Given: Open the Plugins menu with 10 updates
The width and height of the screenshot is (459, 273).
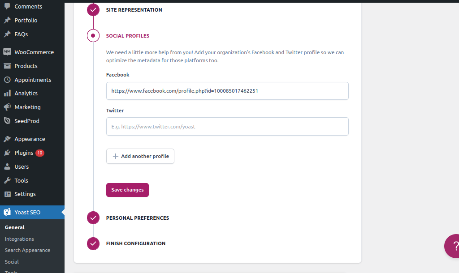Looking at the screenshot, I should pyautogui.click(x=24, y=153).
